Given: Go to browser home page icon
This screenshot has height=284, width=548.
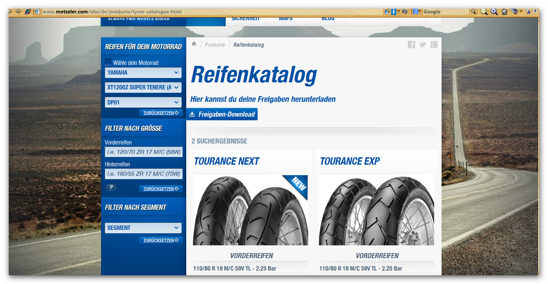Looking at the screenshot, I should point(504,12).
